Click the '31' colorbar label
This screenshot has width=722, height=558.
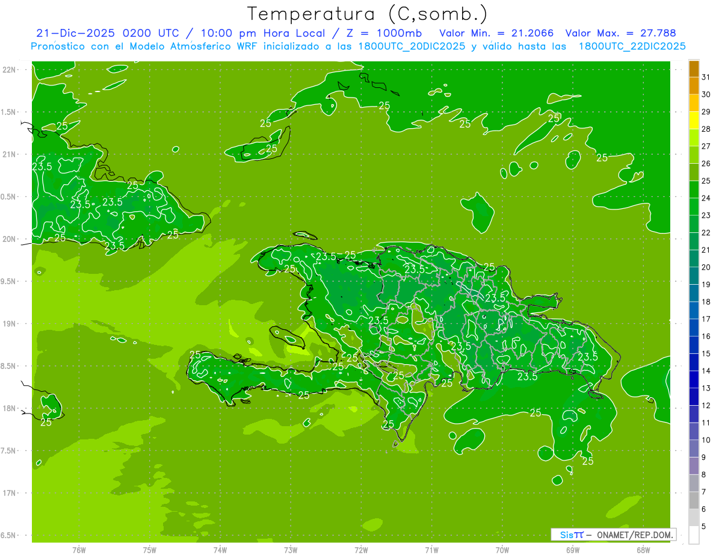coord(706,77)
